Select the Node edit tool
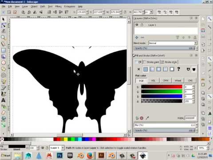 coord(4,25)
